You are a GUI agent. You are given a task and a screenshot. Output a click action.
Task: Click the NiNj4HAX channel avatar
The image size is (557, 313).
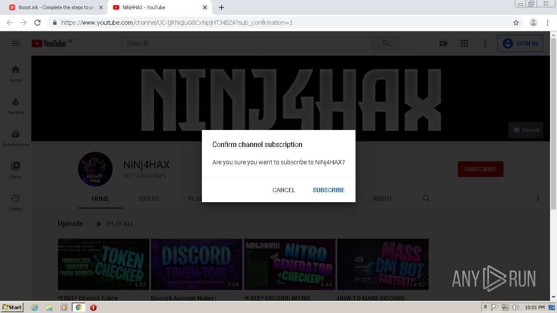[x=95, y=169]
